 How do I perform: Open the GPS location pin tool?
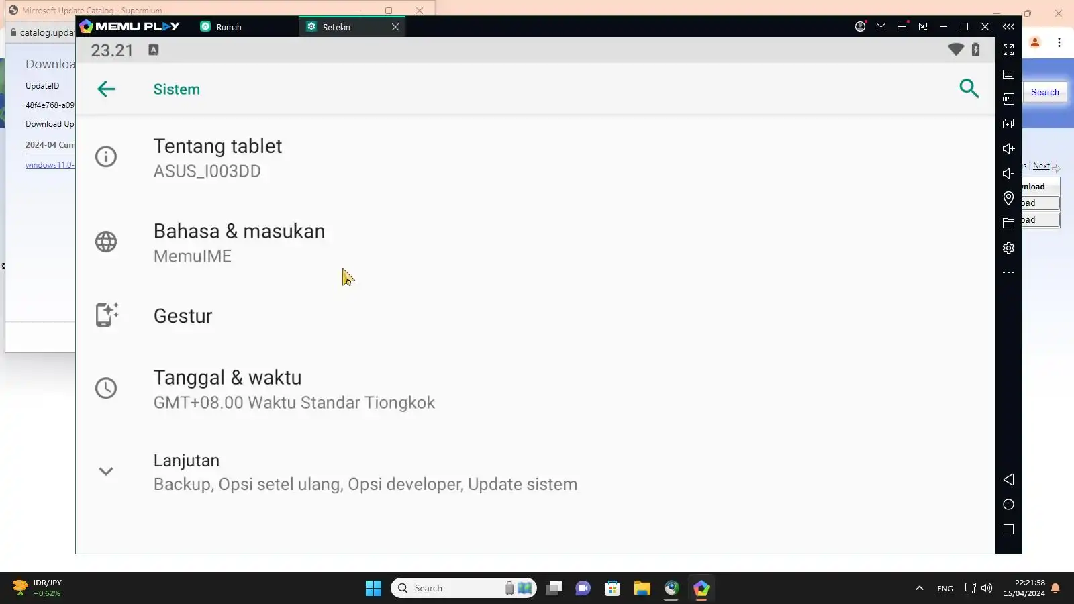tap(1008, 198)
